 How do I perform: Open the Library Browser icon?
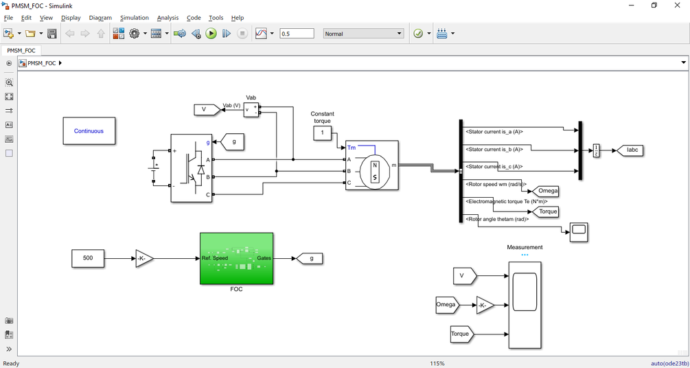point(118,34)
